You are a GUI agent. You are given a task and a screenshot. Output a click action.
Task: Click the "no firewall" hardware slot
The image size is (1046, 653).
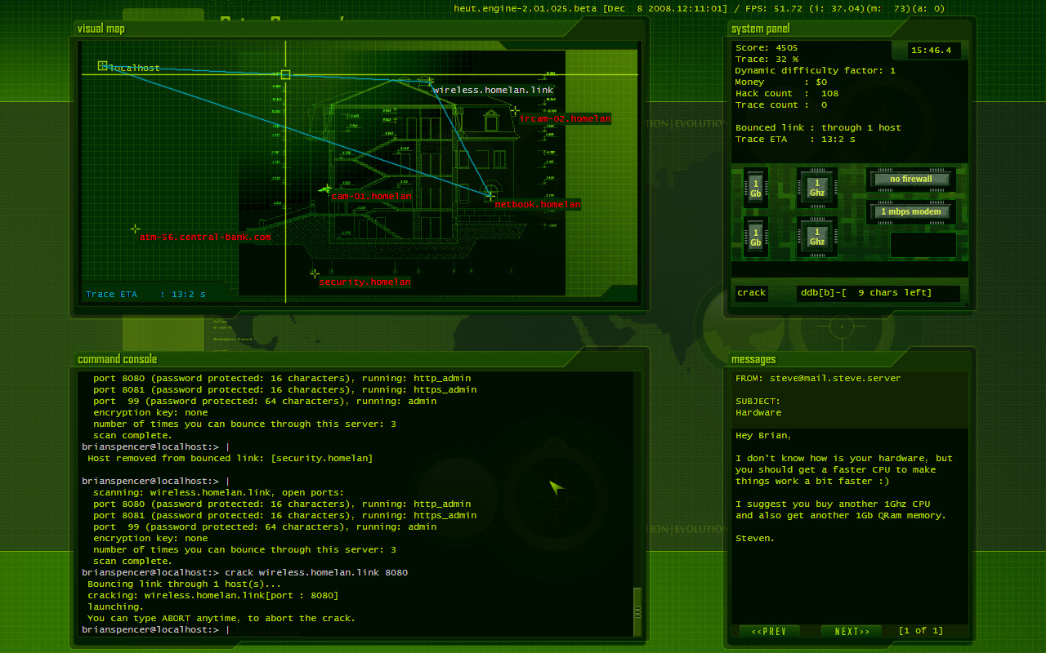[911, 180]
